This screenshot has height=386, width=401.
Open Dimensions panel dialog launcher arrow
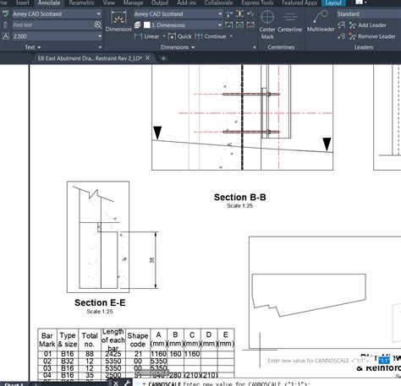coord(255,47)
